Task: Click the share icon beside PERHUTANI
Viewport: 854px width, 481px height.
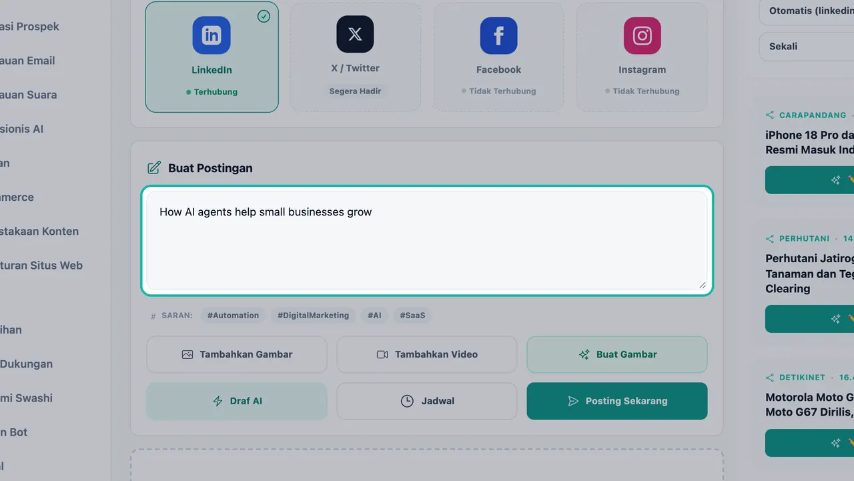Action: pos(770,238)
